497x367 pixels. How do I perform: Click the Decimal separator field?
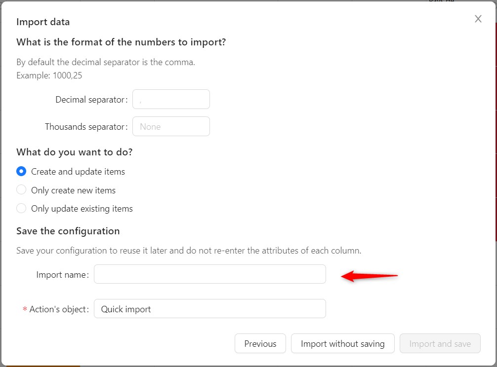pos(171,99)
